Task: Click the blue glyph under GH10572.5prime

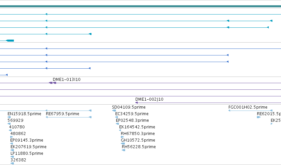Action: point(123,144)
